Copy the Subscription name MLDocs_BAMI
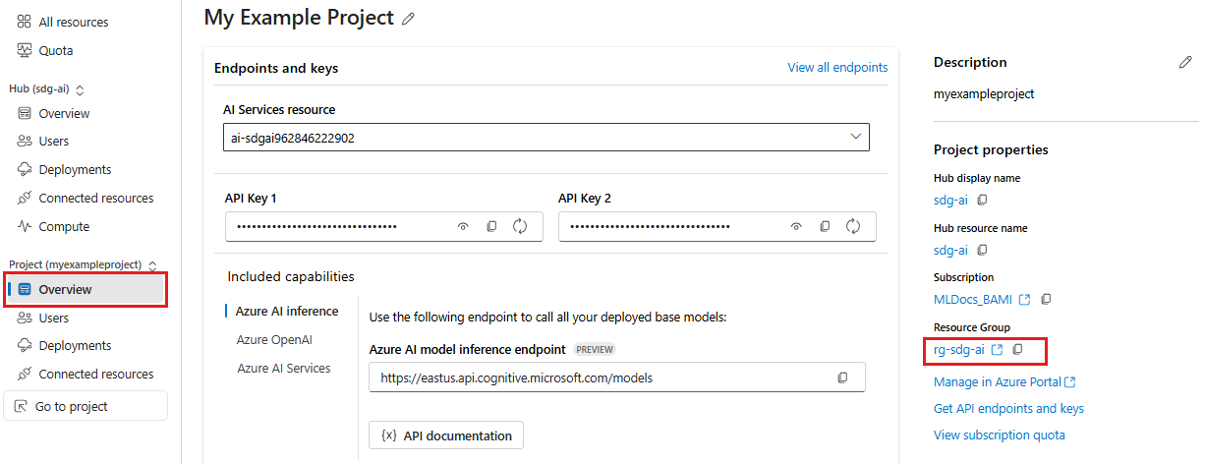The width and height of the screenshot is (1205, 464). tap(1046, 299)
